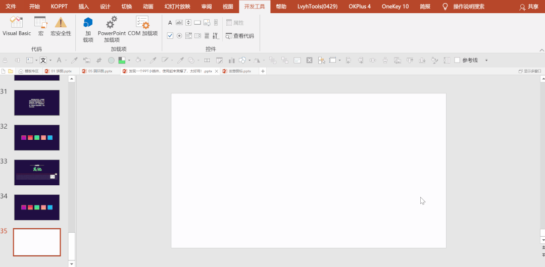Click the 属性 properties button

(235, 23)
